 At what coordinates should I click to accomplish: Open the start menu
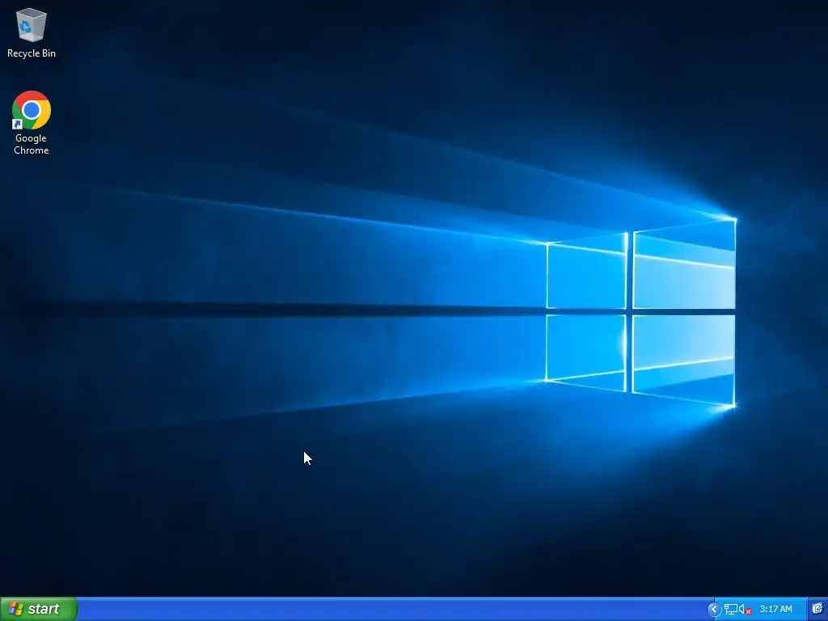pyautogui.click(x=38, y=609)
